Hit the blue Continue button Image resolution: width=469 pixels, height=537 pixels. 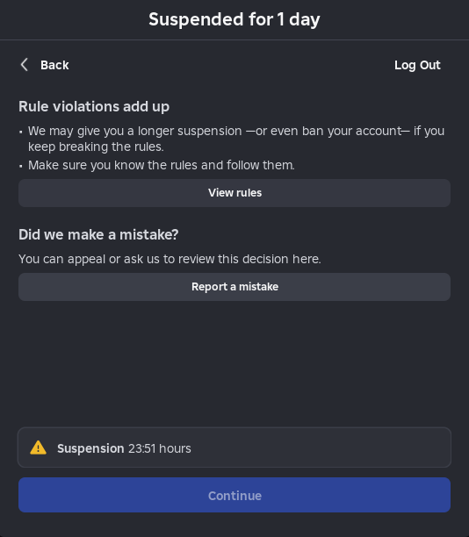coord(234,495)
